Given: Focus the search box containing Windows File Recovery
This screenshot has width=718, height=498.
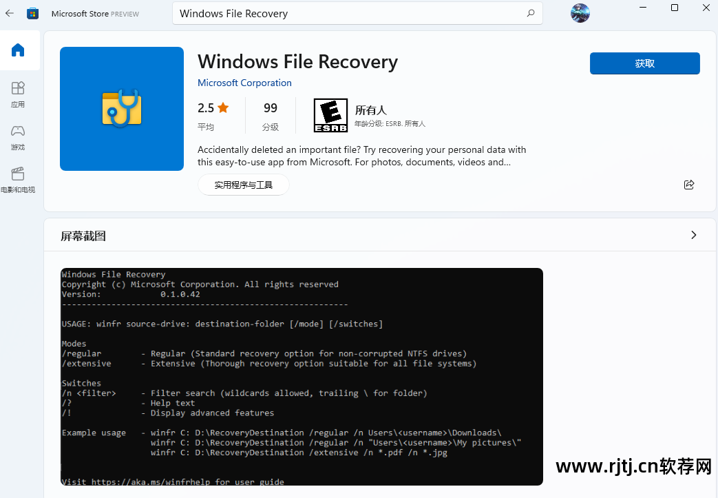Looking at the screenshot, I should tap(348, 13).
